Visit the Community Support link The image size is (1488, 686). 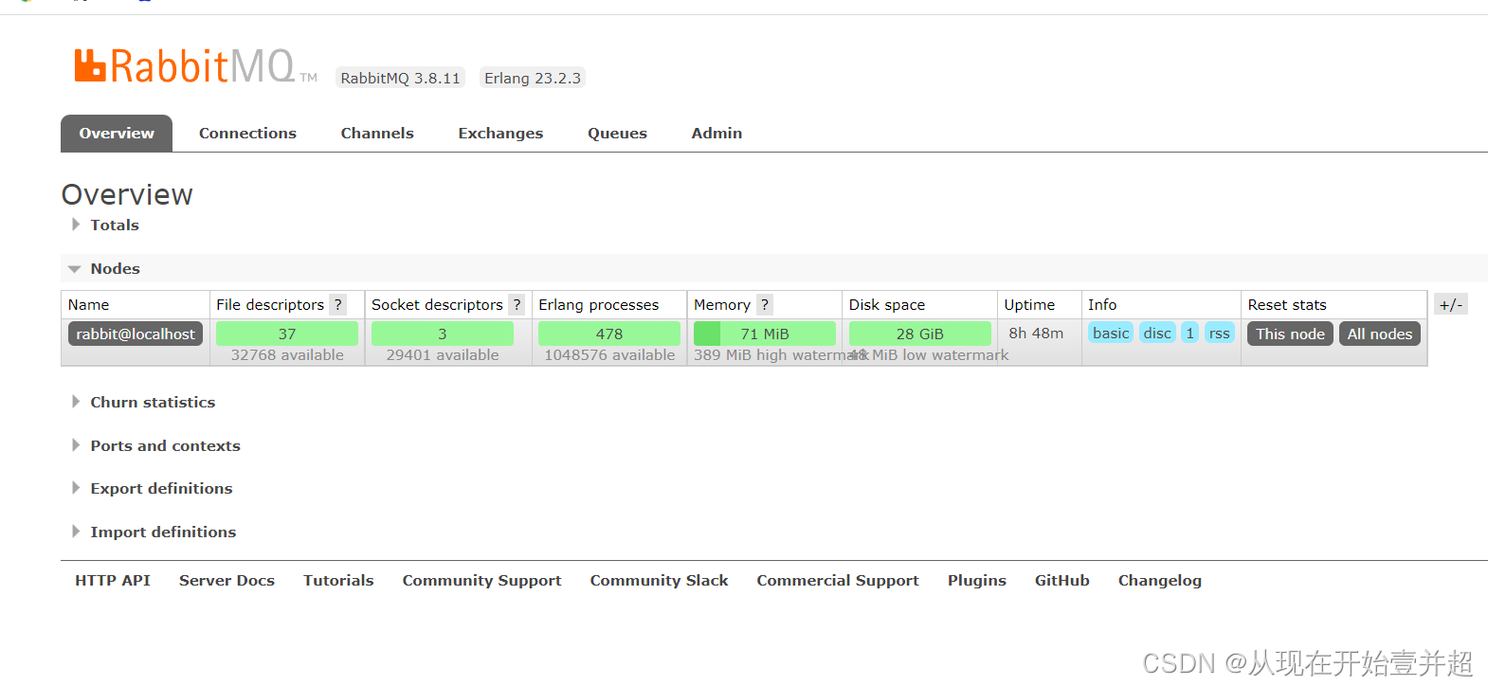[481, 580]
